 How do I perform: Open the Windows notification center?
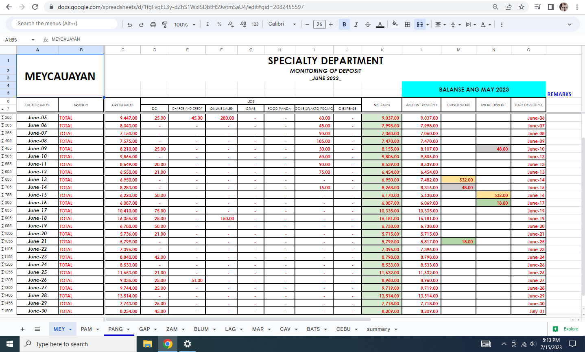point(572,344)
